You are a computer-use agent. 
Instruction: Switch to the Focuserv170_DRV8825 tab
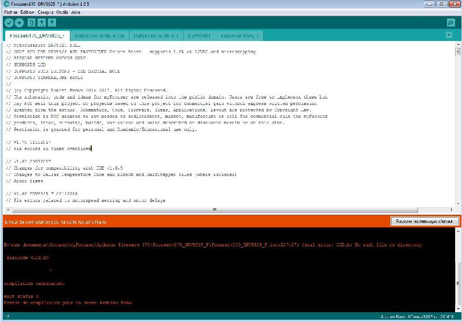(x=38, y=36)
